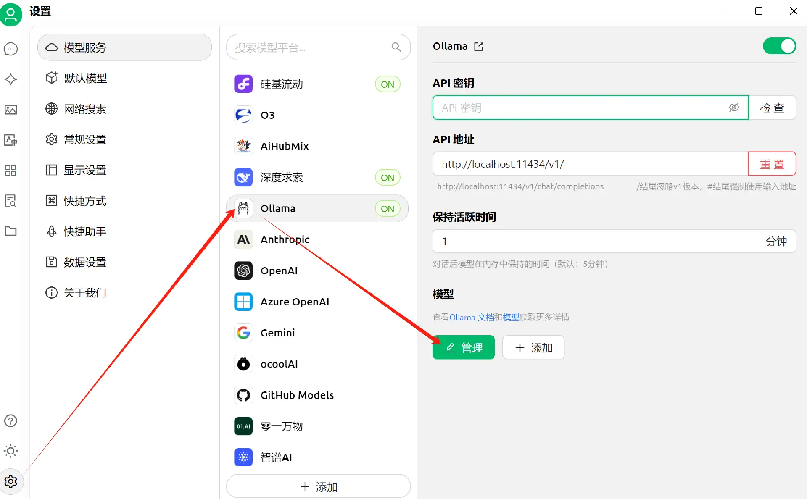Viewport: 807px width, 499px height.
Task: Select the OpenAI provider icon
Action: pyautogui.click(x=243, y=271)
